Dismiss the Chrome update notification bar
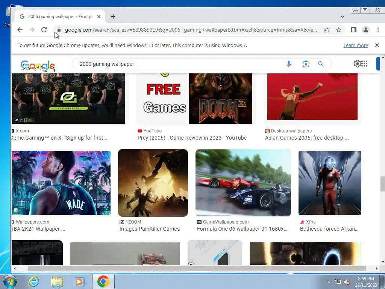 click(377, 45)
